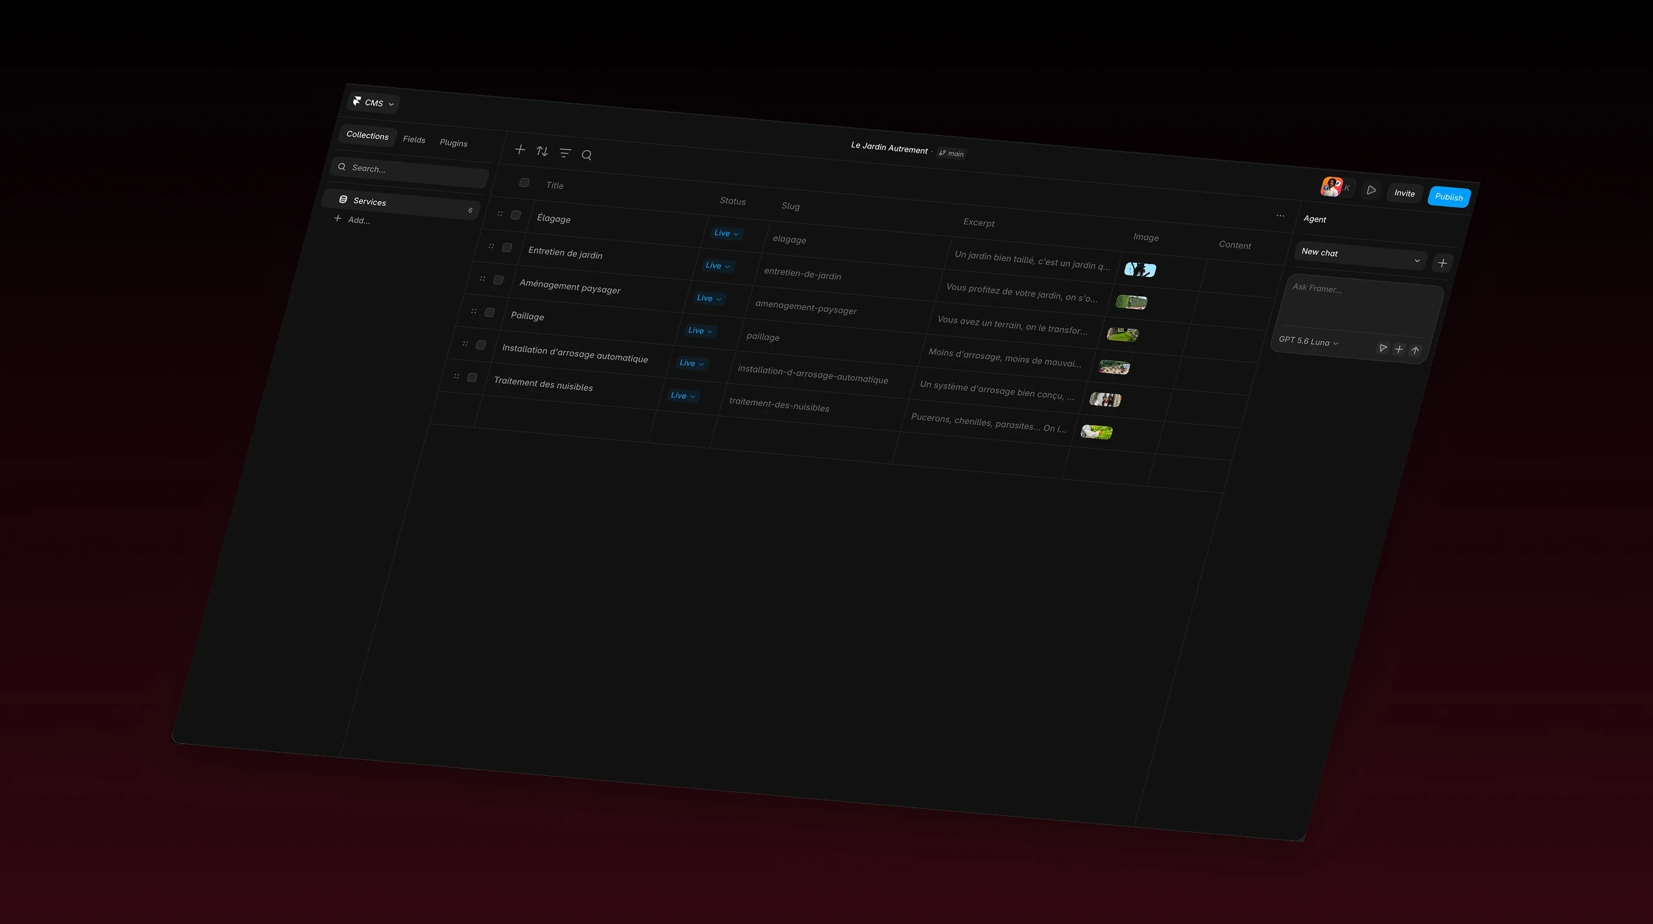Screen dimensions: 1653x924
Task: Switch to the Plugins tab
Action: coord(453,143)
